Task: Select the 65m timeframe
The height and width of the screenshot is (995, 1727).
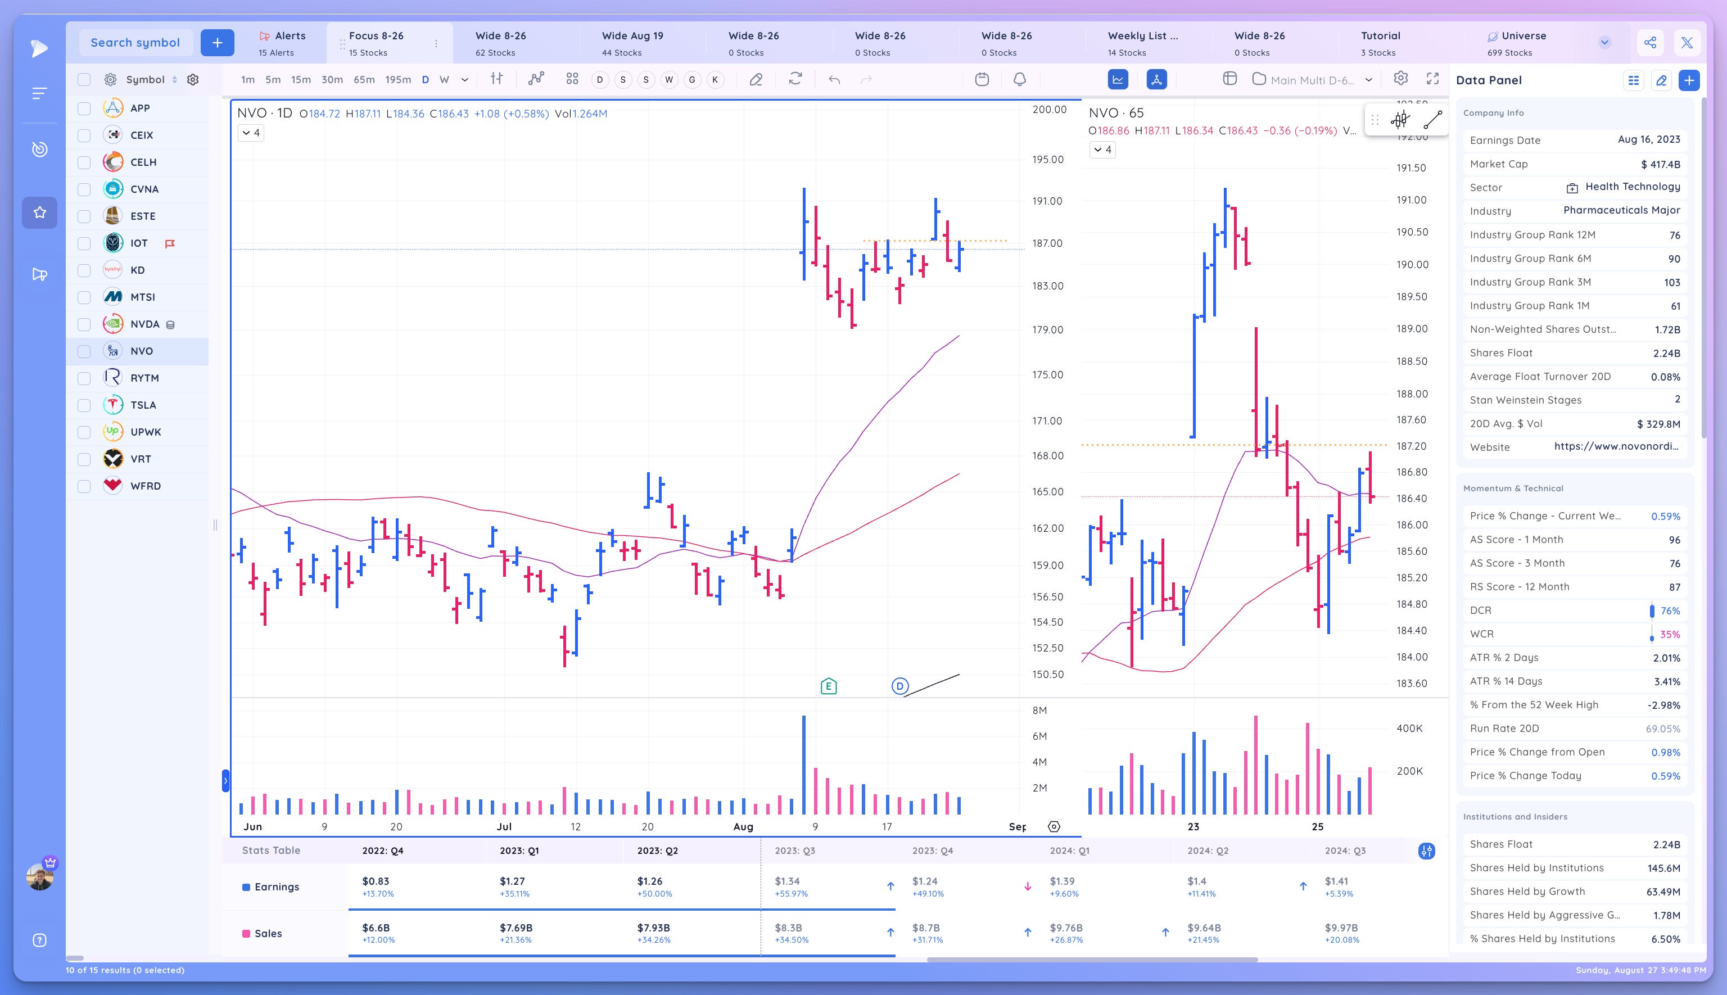Action: (364, 80)
